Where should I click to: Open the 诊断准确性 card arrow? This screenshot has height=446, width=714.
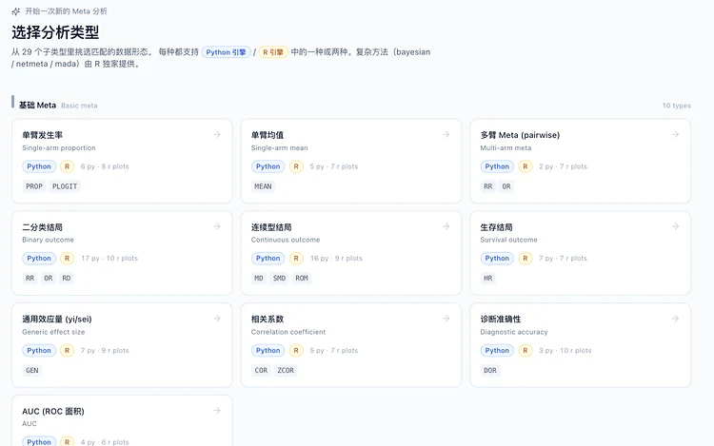[x=675, y=319]
